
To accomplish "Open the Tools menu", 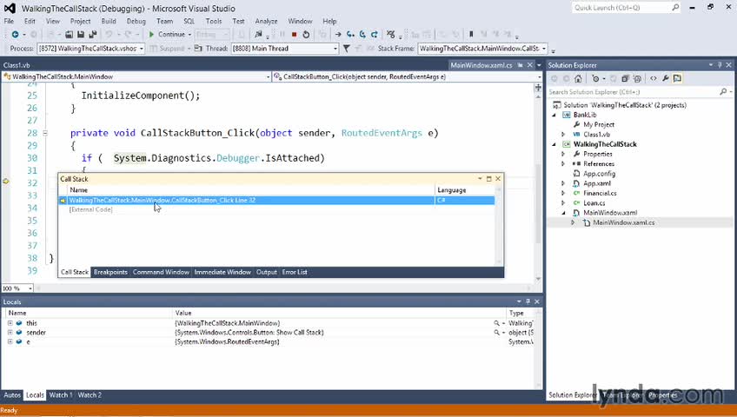I will pos(214,21).
